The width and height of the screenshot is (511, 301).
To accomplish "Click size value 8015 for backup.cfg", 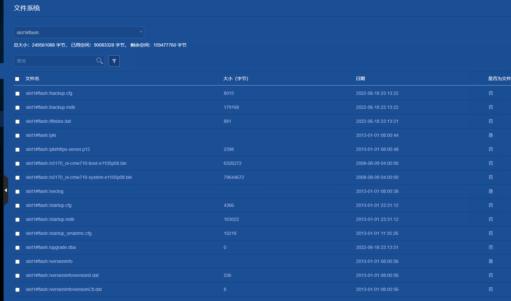I will (229, 93).
